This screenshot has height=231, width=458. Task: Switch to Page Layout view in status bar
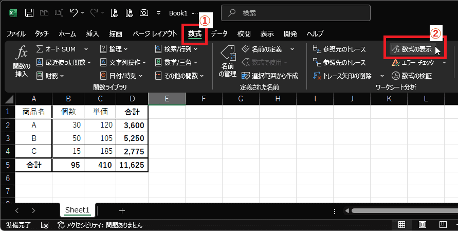[x=422, y=225]
